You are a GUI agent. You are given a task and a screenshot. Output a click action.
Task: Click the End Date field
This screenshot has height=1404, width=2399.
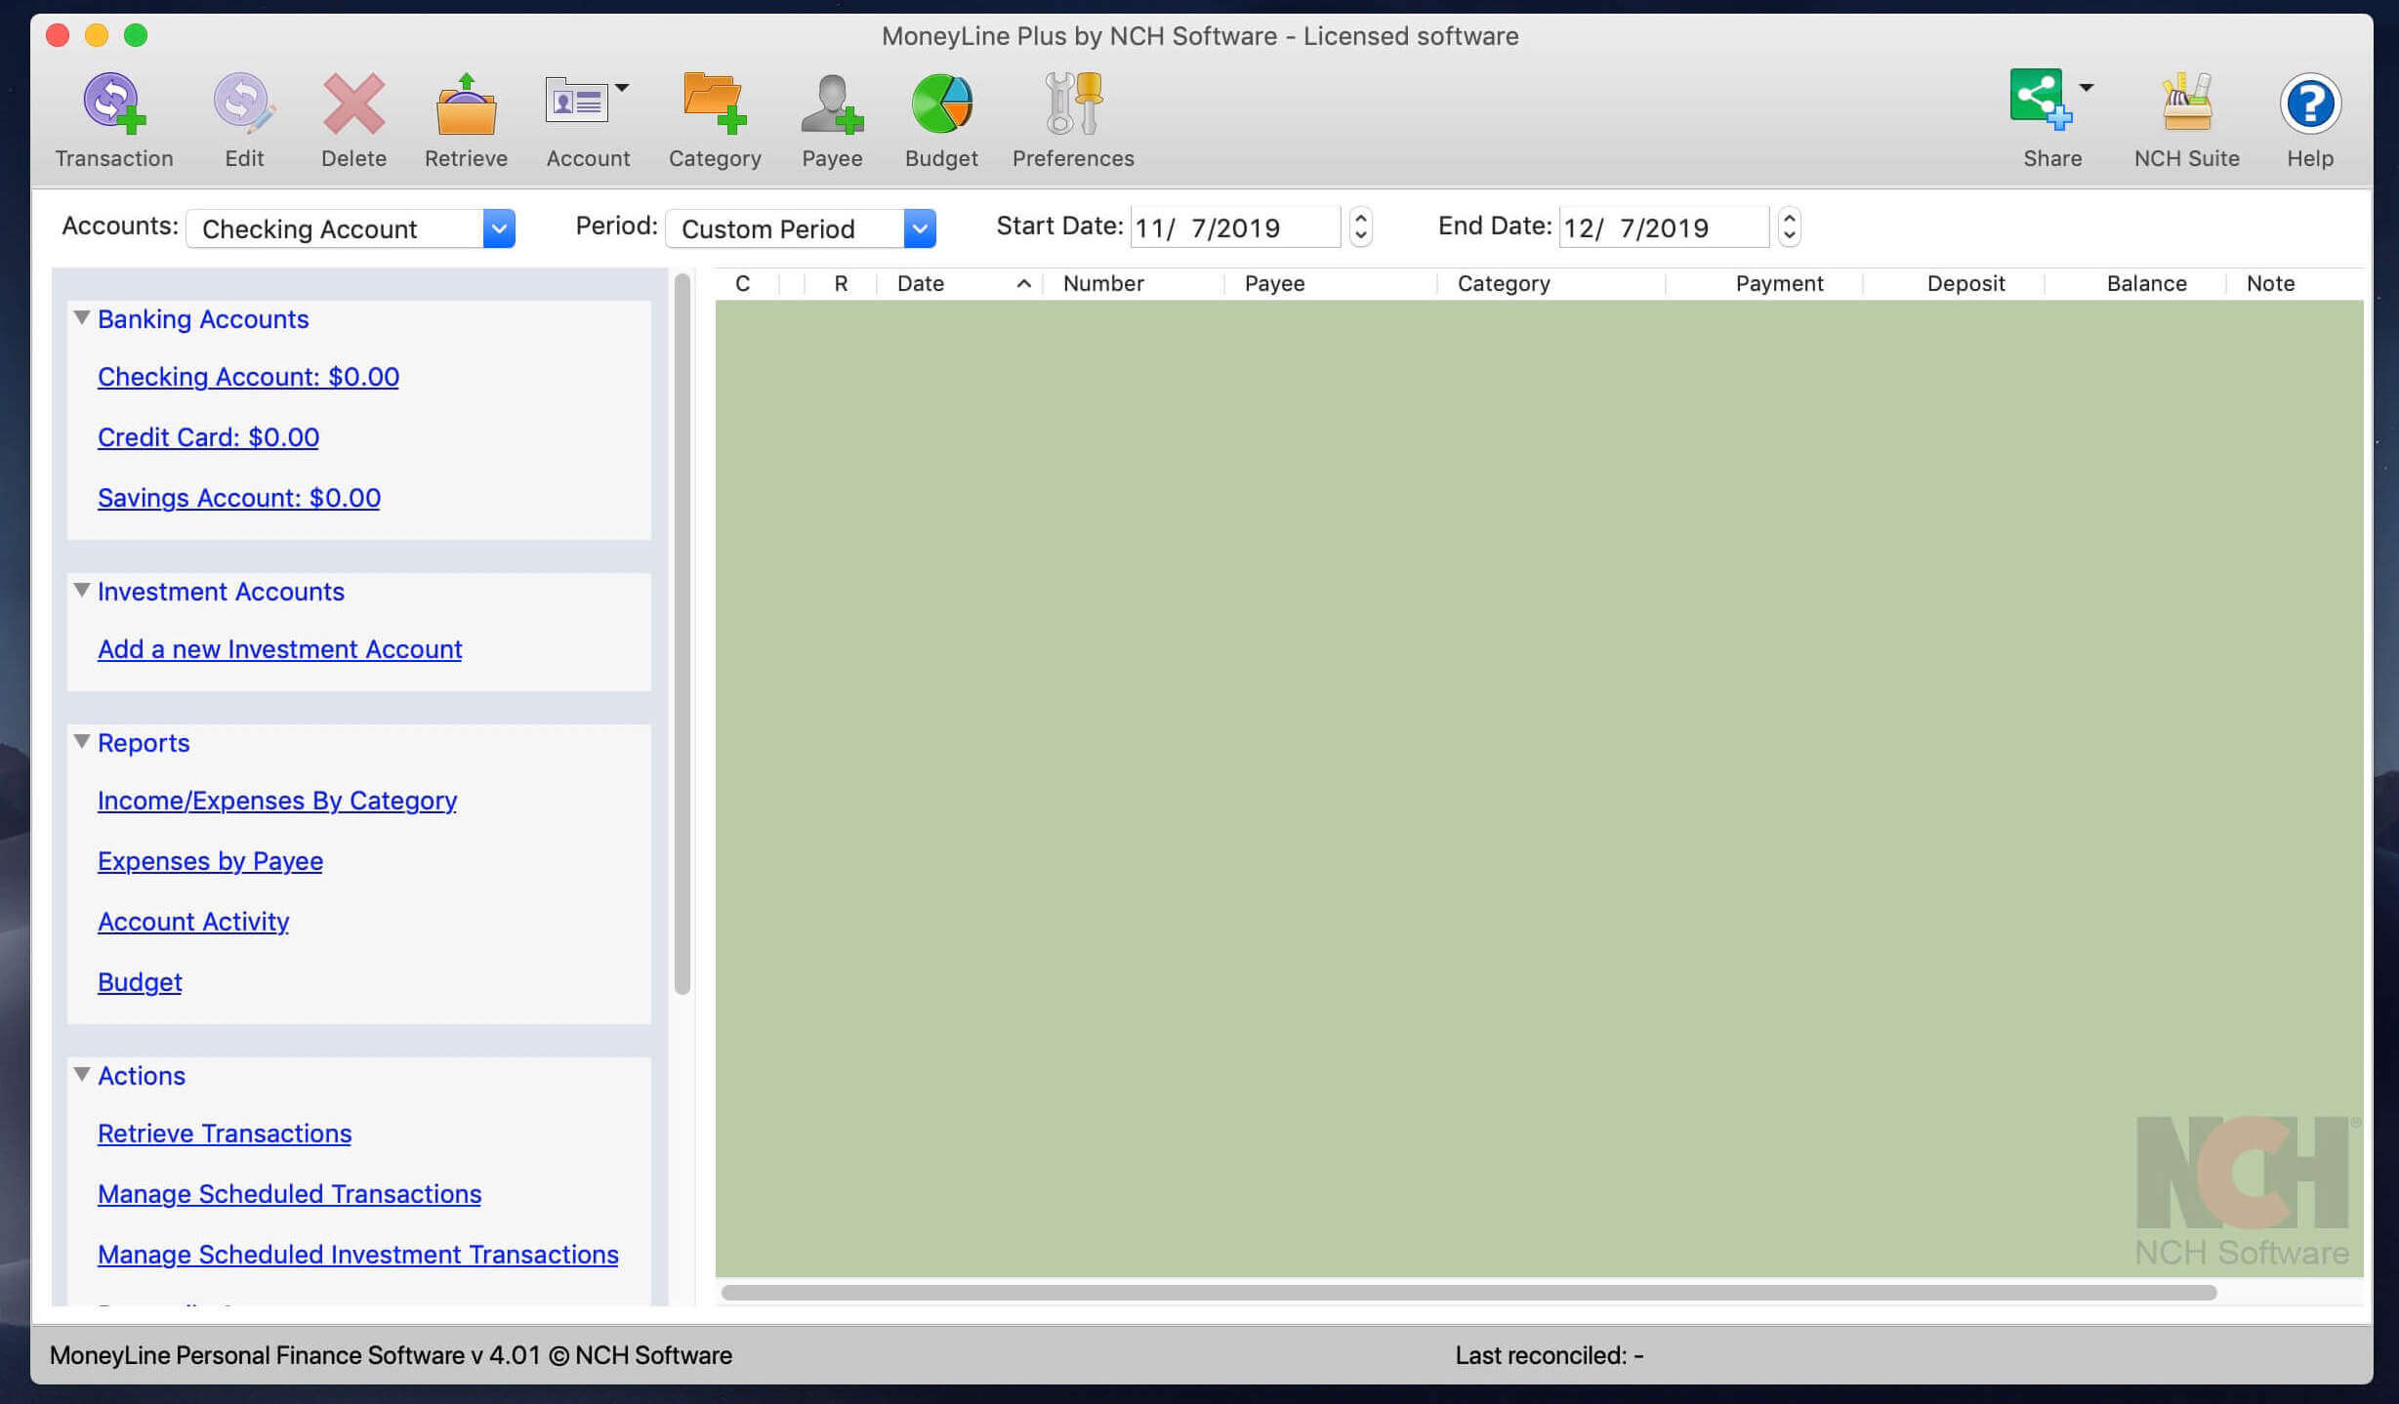pyautogui.click(x=1664, y=227)
